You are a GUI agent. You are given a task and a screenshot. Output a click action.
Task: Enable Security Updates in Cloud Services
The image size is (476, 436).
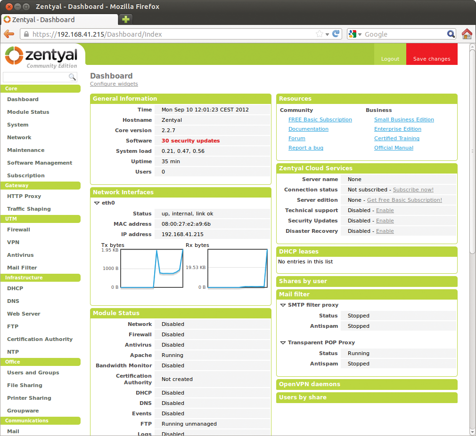[x=385, y=221]
